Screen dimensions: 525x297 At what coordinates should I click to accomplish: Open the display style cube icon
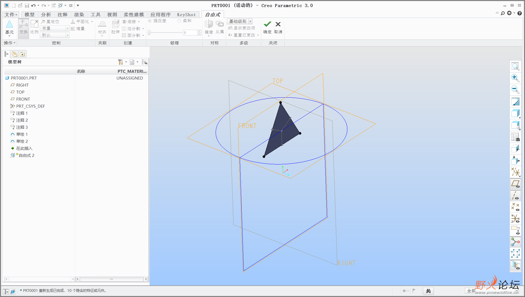(x=515, y=113)
